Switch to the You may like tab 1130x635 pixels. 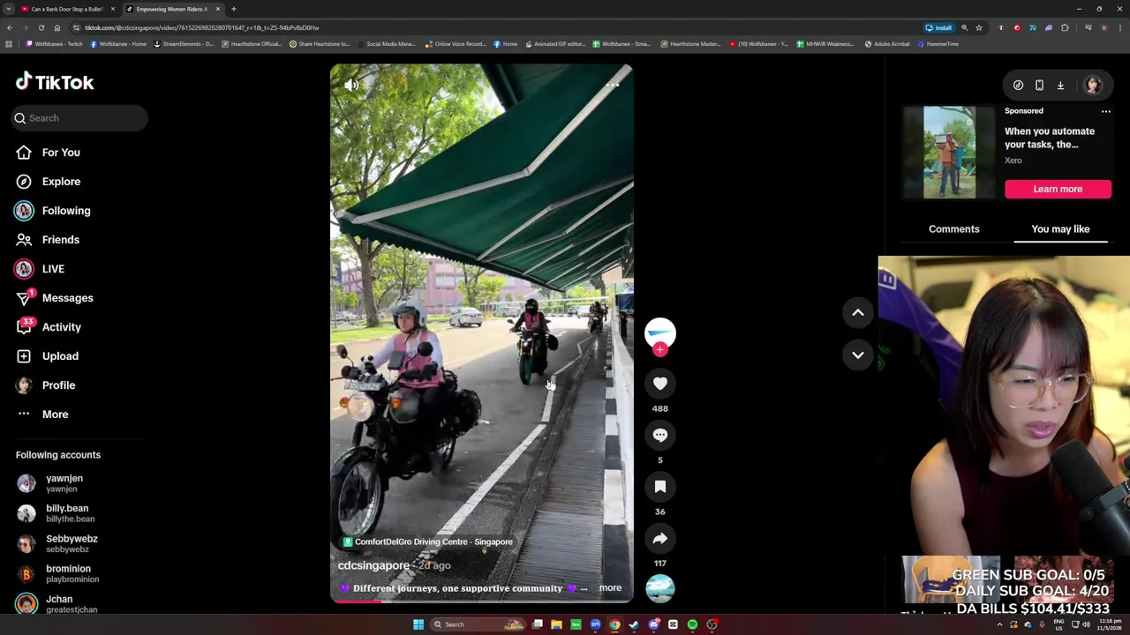click(1060, 229)
